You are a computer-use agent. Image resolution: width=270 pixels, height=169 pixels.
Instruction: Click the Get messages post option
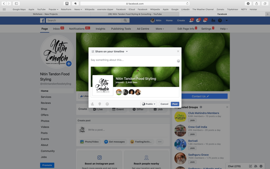tap(114, 142)
